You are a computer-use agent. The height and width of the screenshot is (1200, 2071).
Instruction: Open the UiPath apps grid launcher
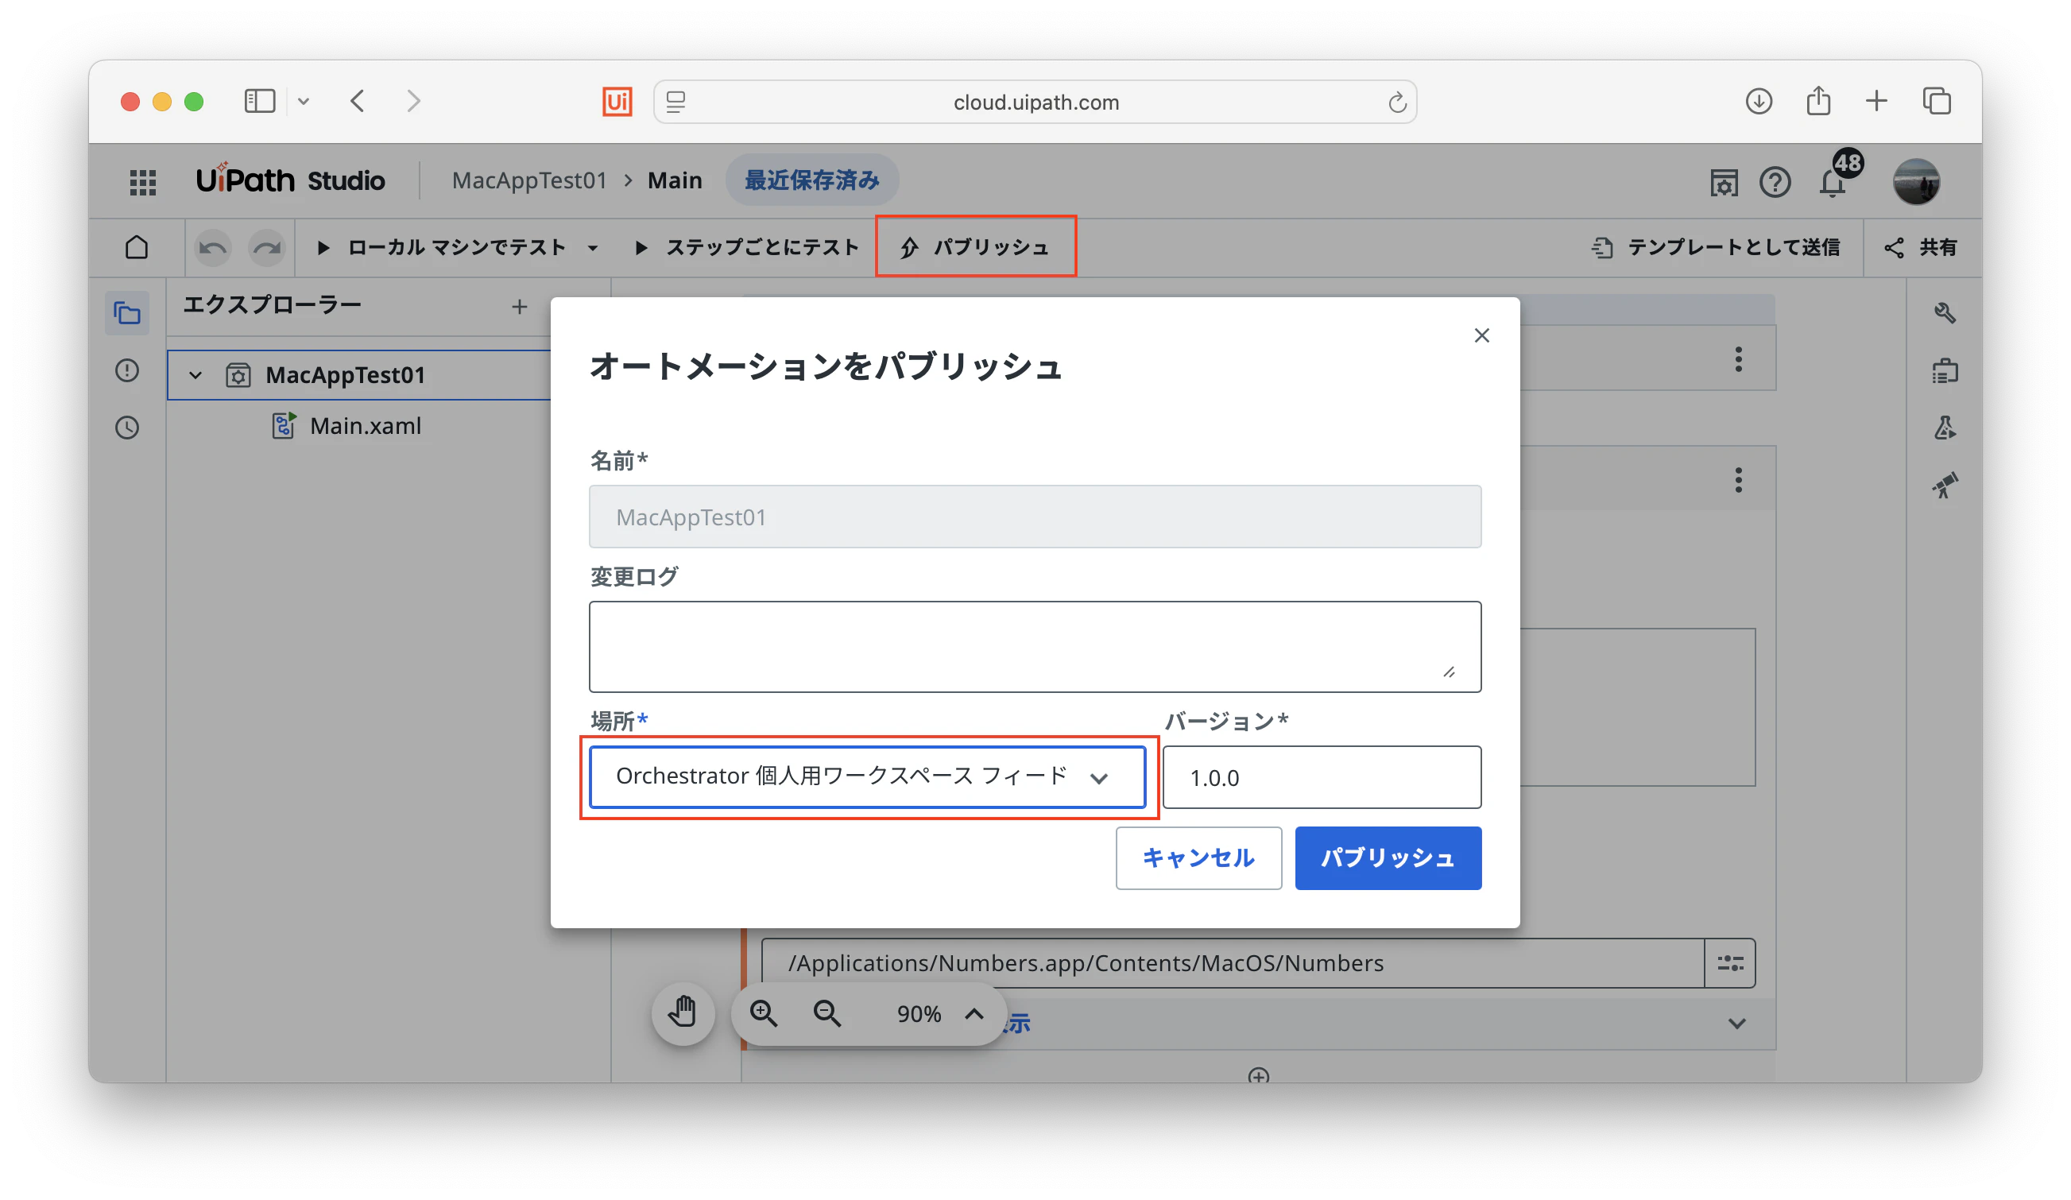[143, 182]
